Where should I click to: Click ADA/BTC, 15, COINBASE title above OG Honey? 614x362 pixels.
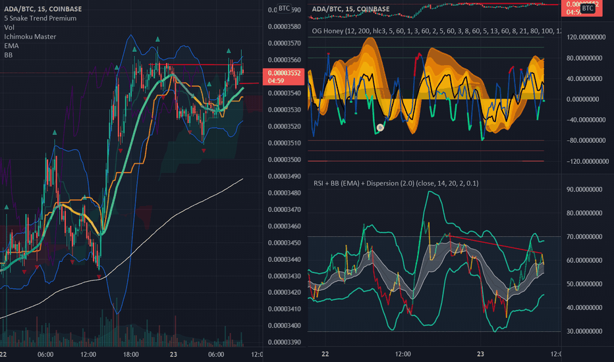[x=351, y=9]
